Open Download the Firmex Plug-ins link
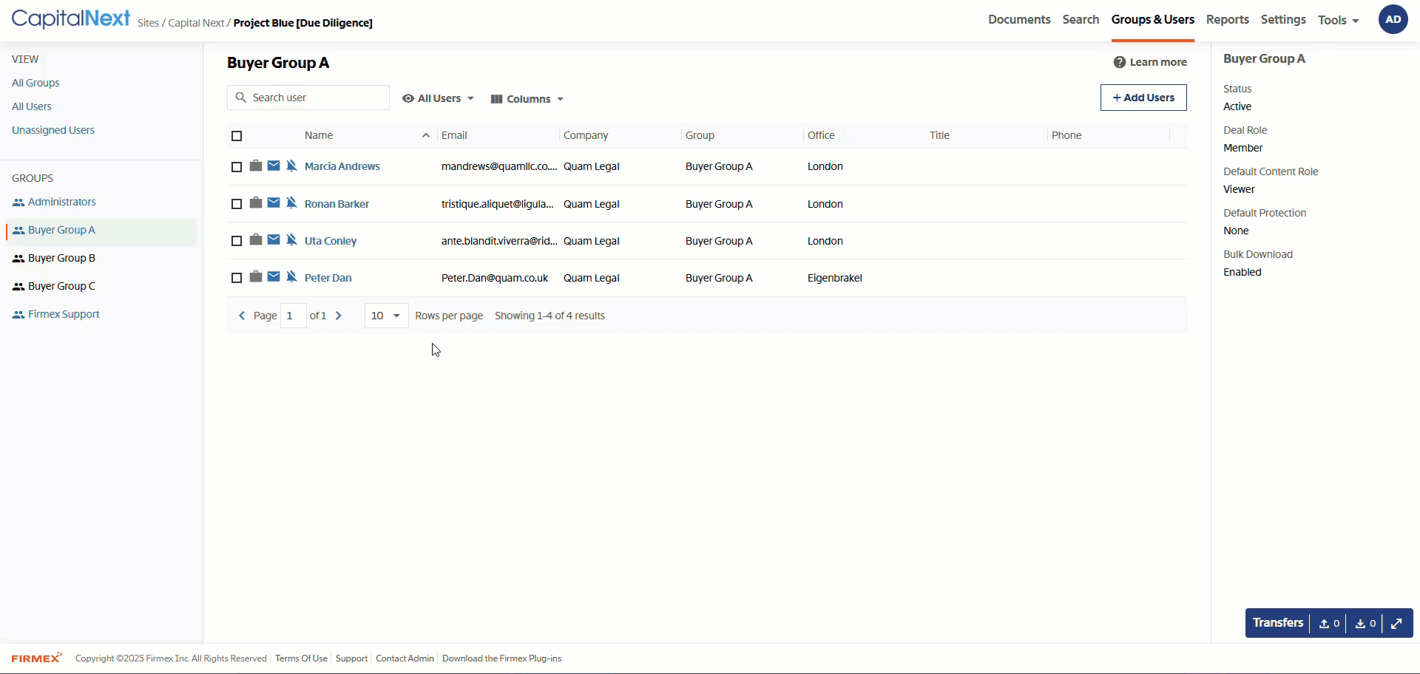 501,658
